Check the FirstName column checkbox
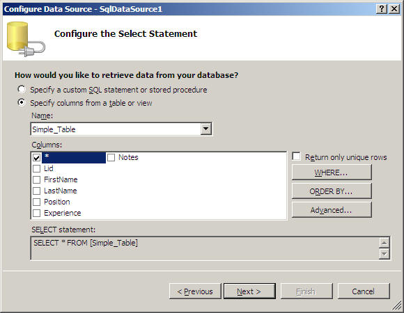This screenshot has width=404, height=313. [x=37, y=179]
